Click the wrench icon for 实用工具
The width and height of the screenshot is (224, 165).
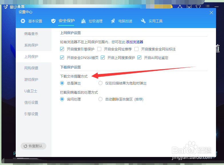click(143, 21)
